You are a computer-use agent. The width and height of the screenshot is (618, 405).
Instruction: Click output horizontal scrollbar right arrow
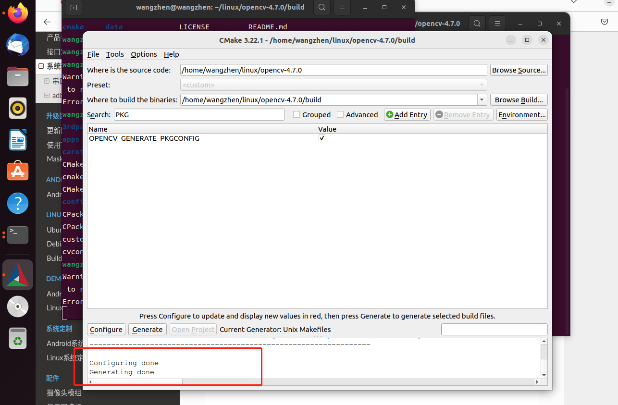click(537, 382)
